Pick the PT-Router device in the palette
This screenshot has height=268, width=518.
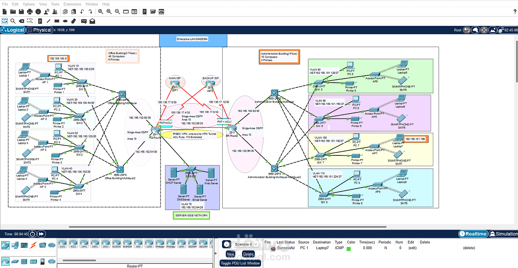tap(160, 243)
